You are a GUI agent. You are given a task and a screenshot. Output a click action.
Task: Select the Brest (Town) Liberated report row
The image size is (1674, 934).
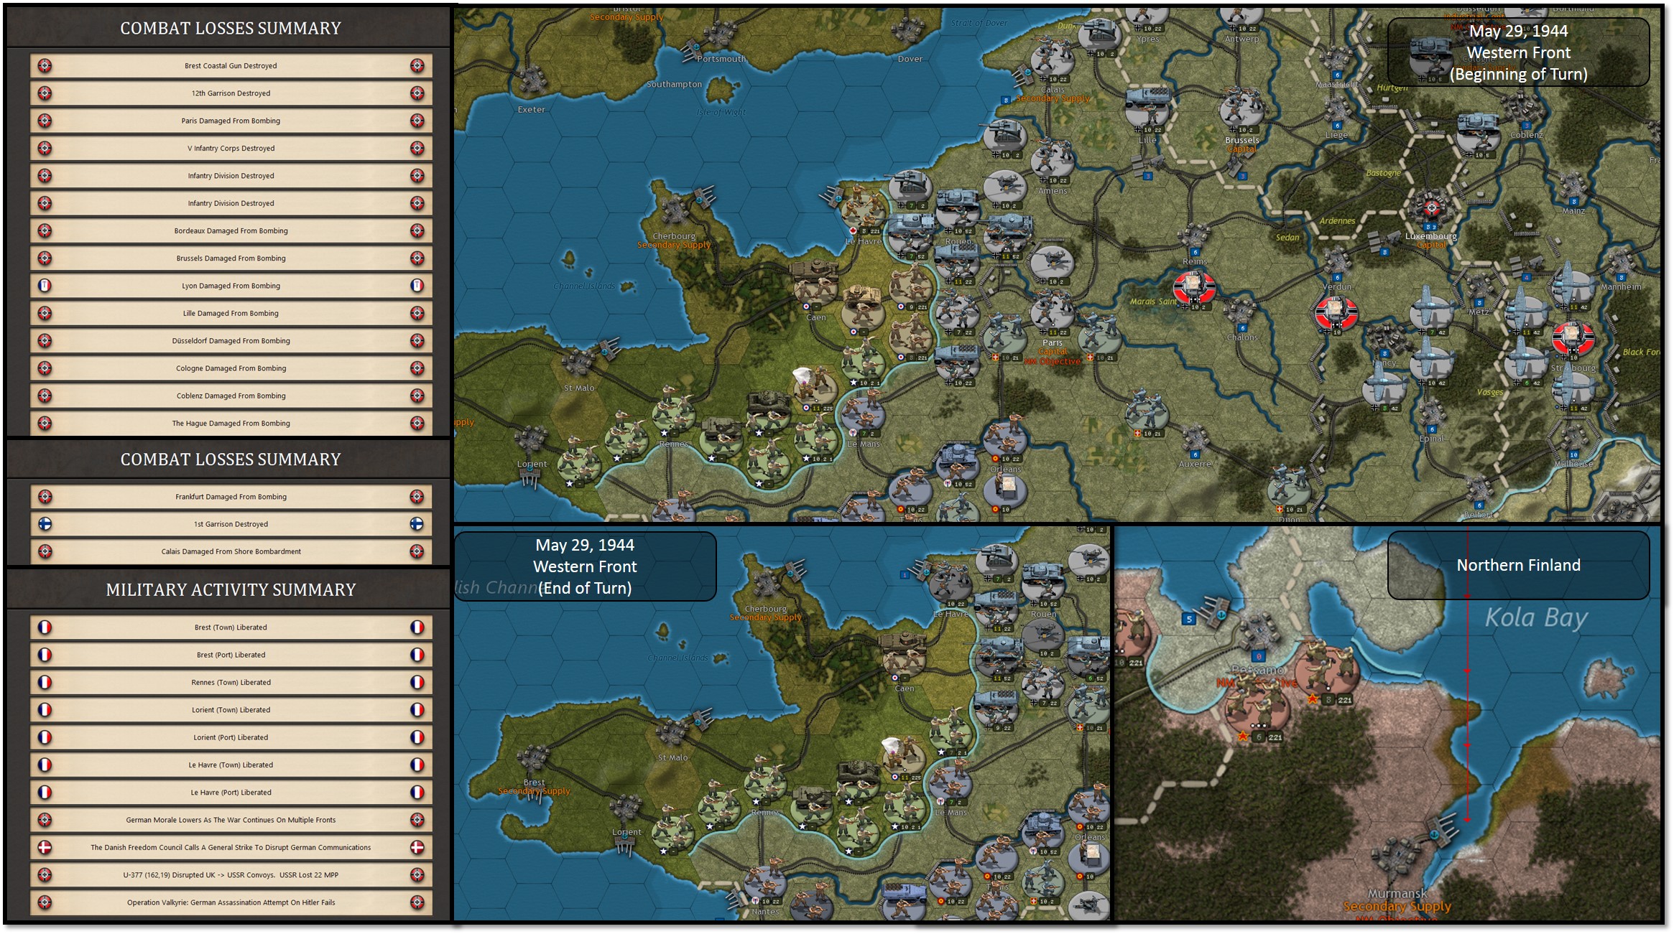coord(231,627)
